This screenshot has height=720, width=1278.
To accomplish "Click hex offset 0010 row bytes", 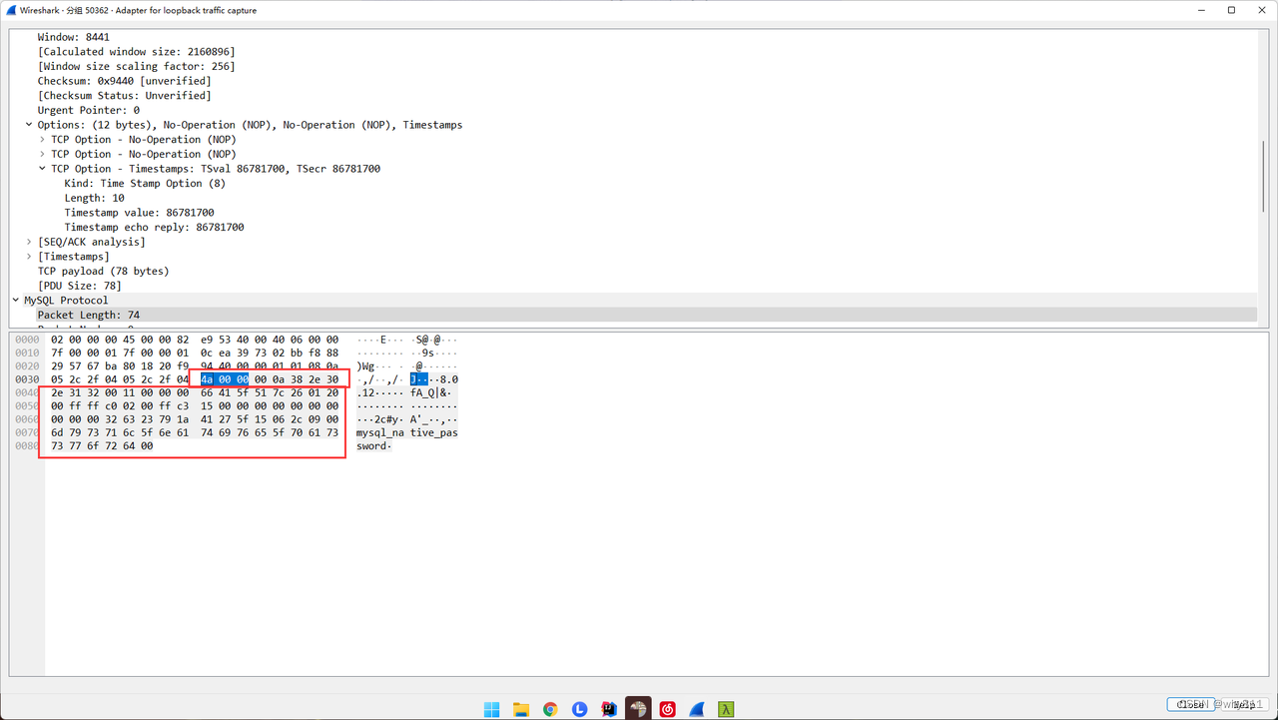I will [x=195, y=353].
